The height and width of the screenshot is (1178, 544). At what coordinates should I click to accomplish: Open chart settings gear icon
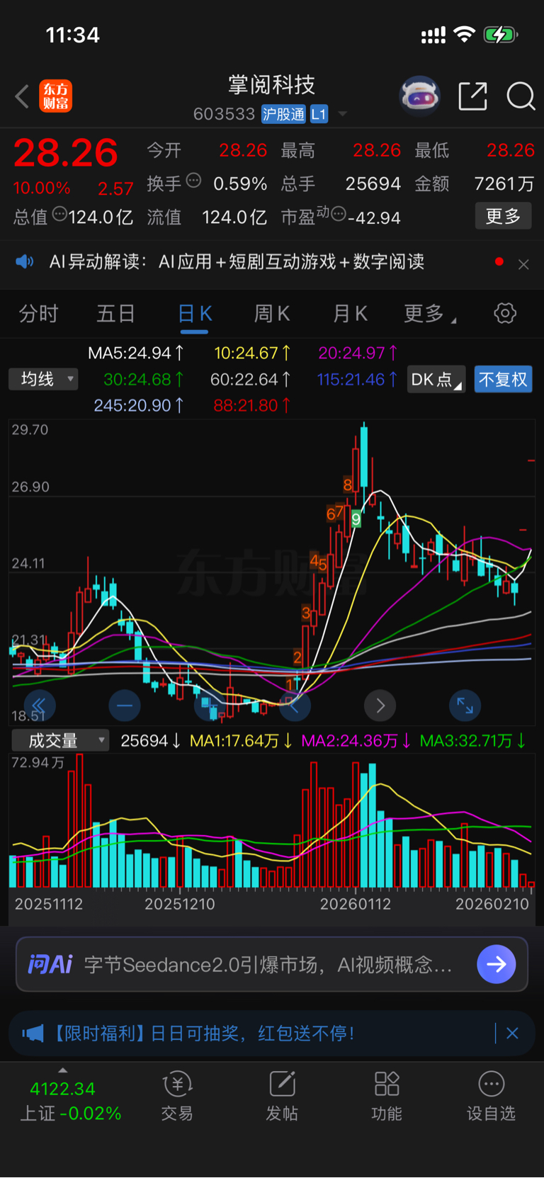pyautogui.click(x=505, y=313)
